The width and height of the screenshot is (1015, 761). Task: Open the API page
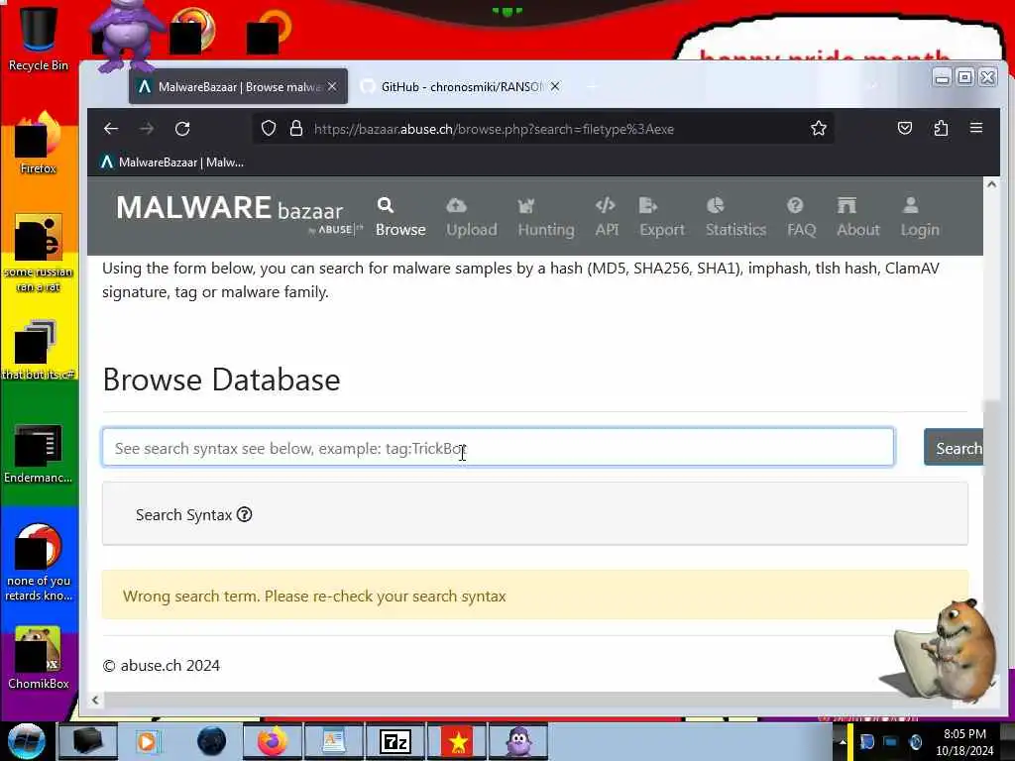coord(607,217)
